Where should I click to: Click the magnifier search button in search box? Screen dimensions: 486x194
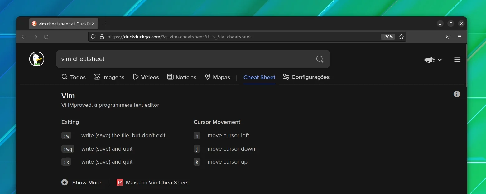point(320,59)
